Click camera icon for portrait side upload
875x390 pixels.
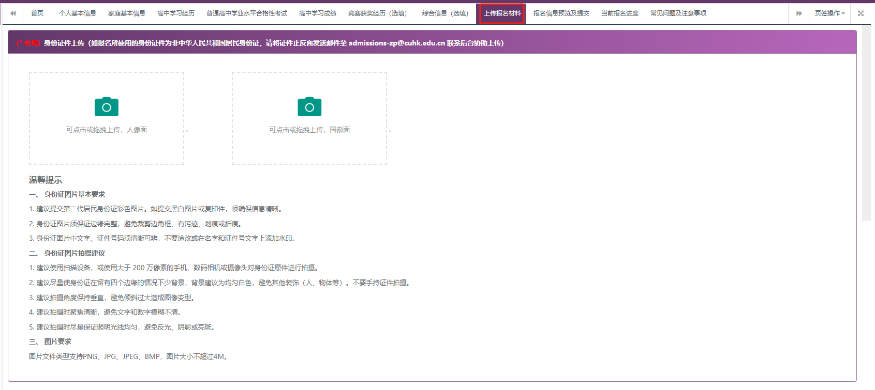[107, 107]
